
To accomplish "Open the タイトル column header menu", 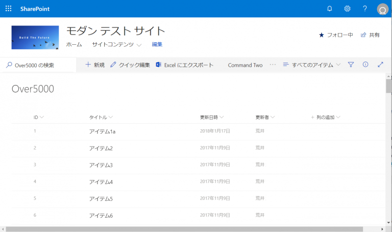I will [x=101, y=117].
